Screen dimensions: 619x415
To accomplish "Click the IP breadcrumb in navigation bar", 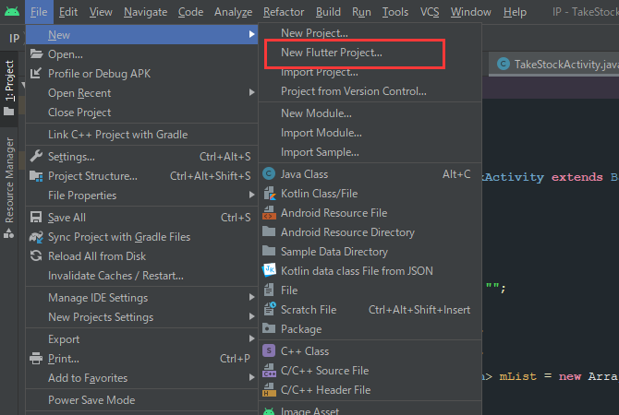I will coord(14,38).
